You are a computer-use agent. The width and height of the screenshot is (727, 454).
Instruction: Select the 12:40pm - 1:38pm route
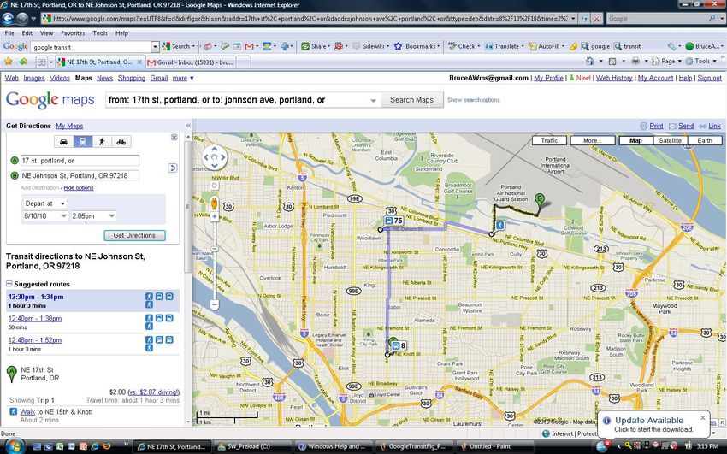(x=35, y=318)
